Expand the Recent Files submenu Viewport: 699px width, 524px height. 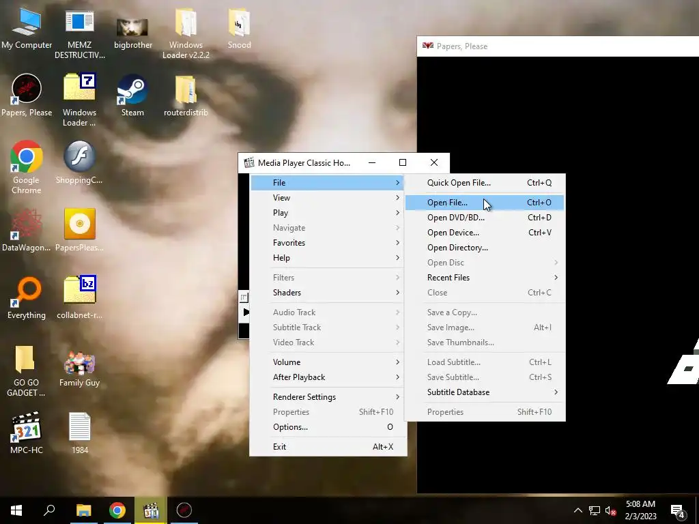coord(485,278)
